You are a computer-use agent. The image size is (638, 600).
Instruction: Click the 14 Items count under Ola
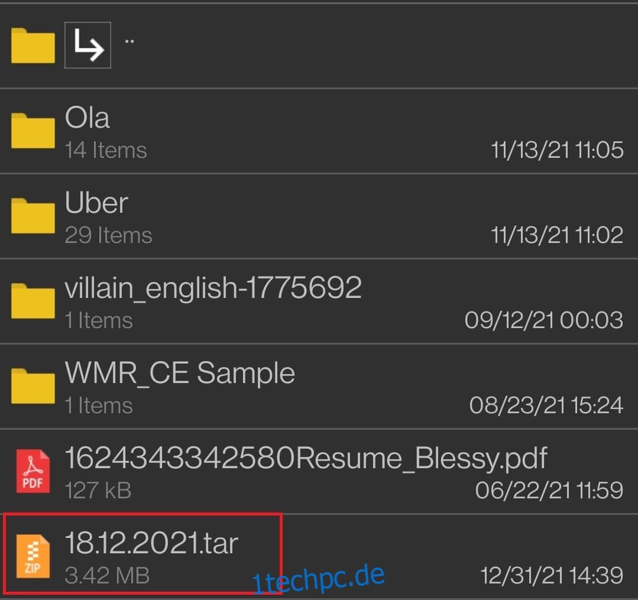106,150
